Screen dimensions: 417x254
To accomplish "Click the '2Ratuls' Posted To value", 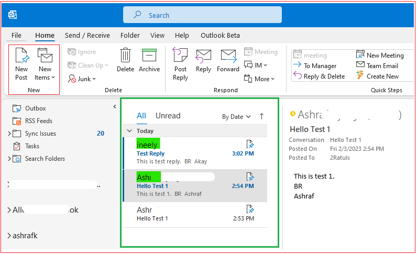I will (340, 158).
